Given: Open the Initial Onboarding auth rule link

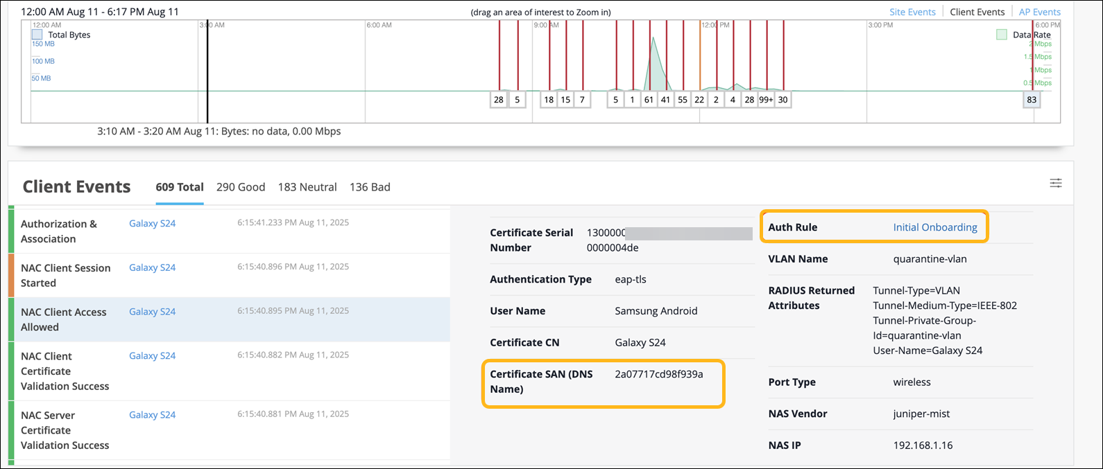Looking at the screenshot, I should [934, 227].
